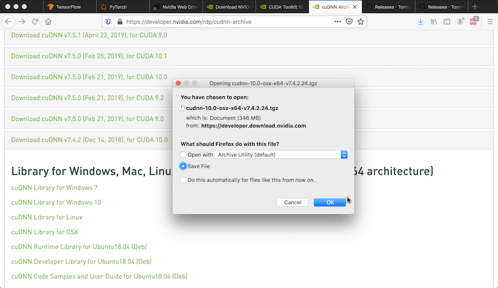Viewport: 498px width, 288px height.
Task: Open cuDNN Developer Library Ubuntu18.04 link
Action: pyautogui.click(x=82, y=261)
